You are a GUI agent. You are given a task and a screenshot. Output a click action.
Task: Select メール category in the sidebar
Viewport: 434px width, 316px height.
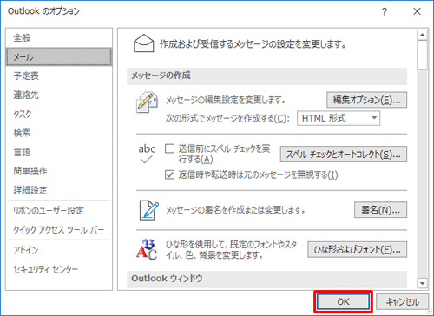coord(59,57)
